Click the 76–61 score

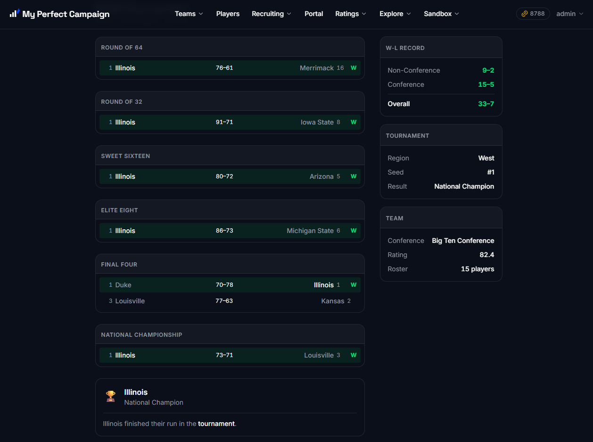tap(224, 68)
